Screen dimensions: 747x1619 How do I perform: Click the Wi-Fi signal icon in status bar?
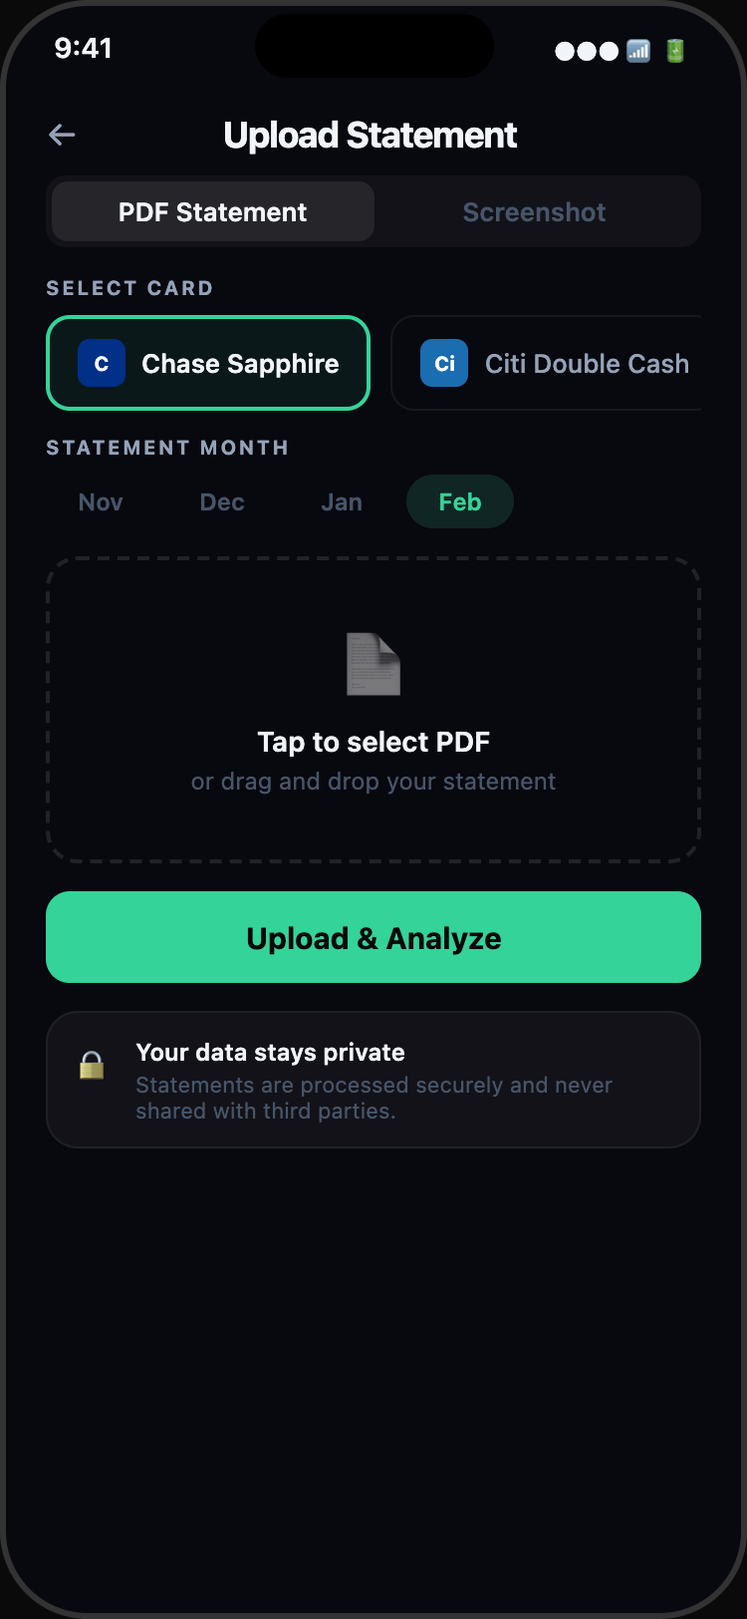tap(638, 51)
